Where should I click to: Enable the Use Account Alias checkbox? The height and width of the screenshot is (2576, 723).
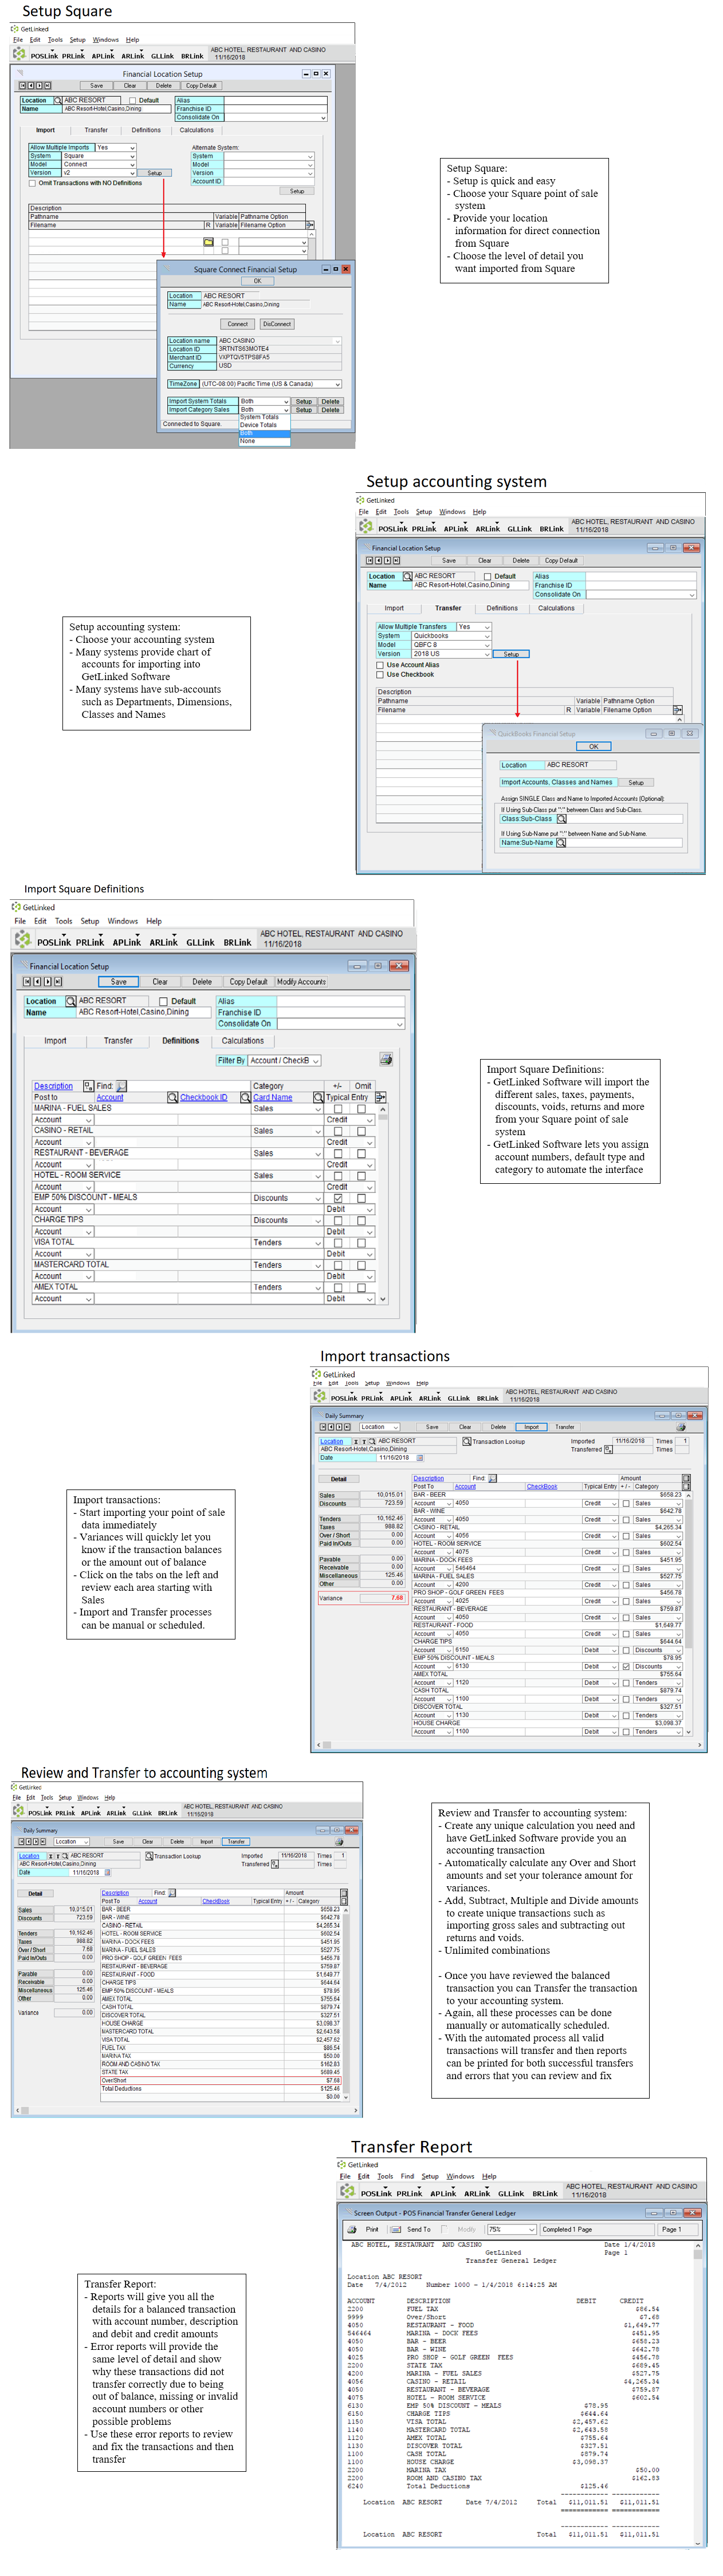pyautogui.click(x=380, y=665)
